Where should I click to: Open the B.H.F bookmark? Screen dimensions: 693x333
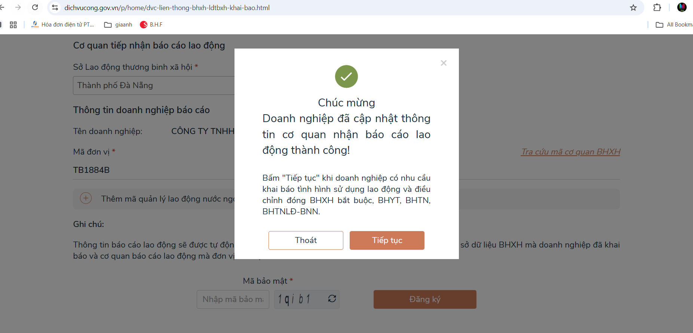pos(151,25)
